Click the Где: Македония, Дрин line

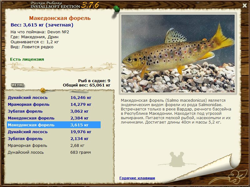[x=34, y=37]
